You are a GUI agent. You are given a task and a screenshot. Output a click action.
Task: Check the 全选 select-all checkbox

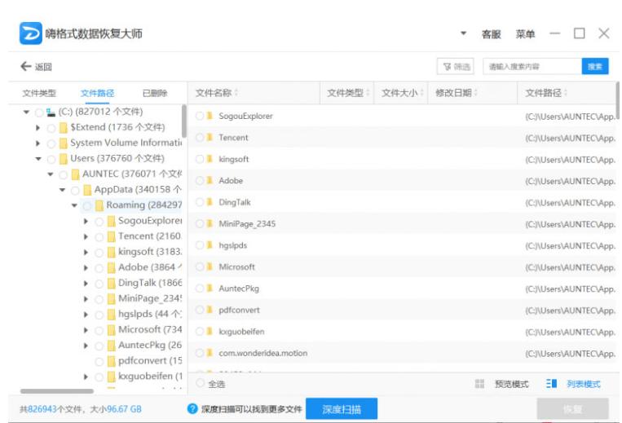click(201, 383)
